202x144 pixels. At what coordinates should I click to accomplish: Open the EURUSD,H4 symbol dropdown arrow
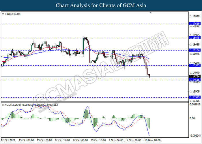coord(3,14)
